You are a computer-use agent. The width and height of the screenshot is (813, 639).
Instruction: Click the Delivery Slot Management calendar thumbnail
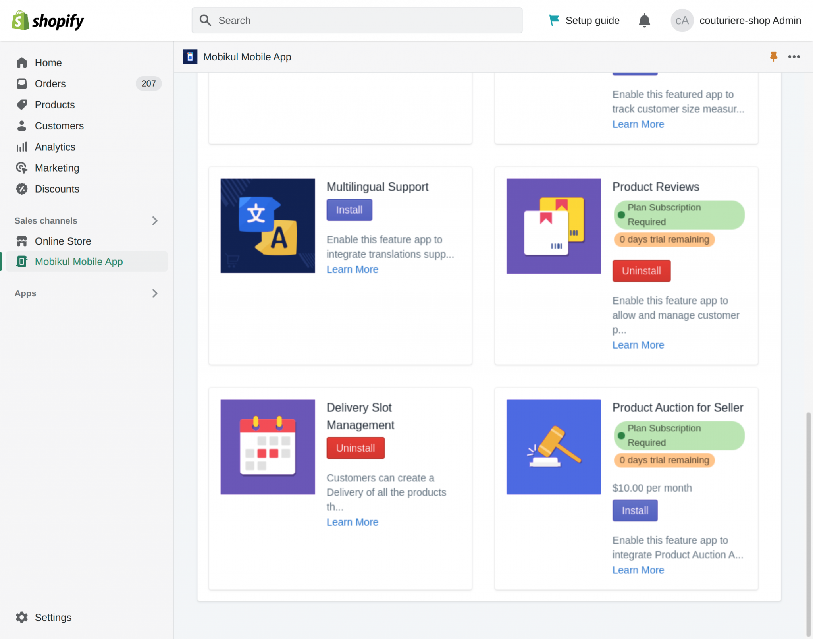pos(268,447)
